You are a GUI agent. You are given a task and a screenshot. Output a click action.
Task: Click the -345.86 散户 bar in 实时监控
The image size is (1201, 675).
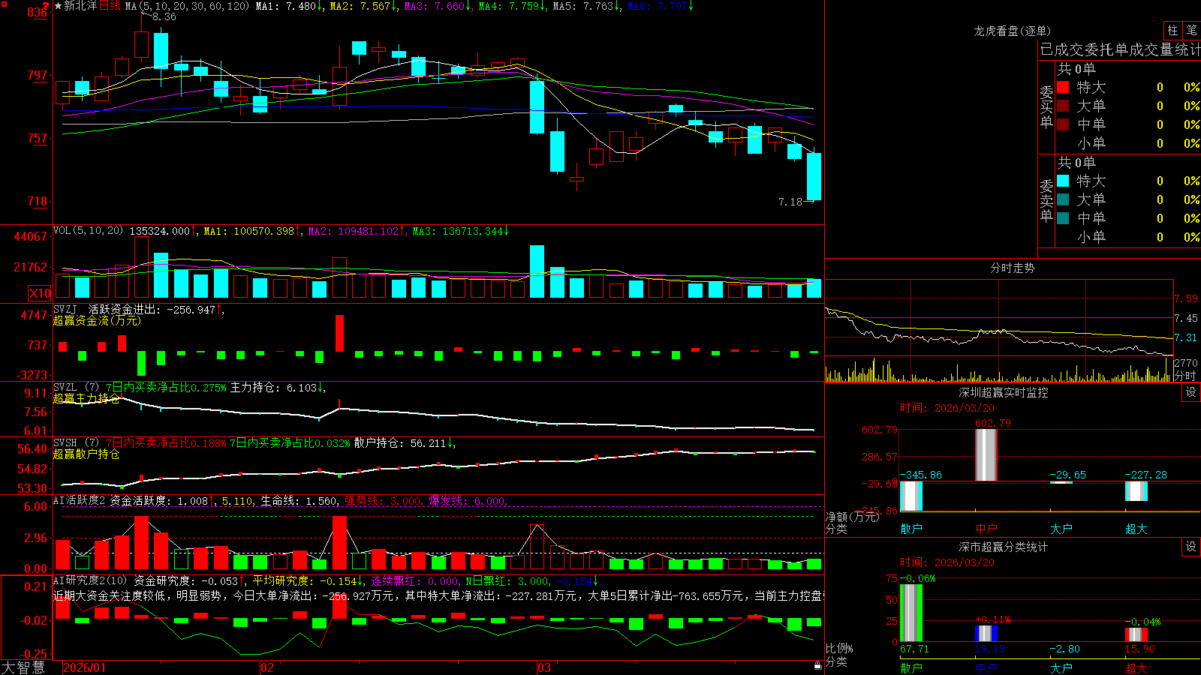pos(911,496)
